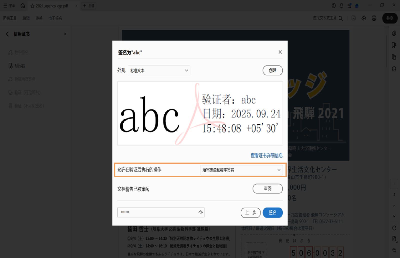400x258 pixels.
Task: Open the 电子签名 e-sign menu
Action: click(55, 18)
